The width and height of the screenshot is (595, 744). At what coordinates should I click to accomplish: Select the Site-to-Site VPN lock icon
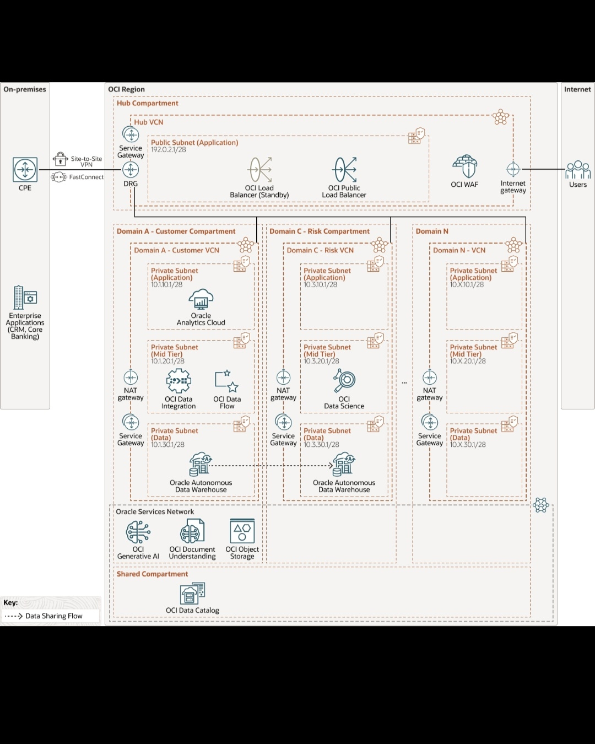61,160
